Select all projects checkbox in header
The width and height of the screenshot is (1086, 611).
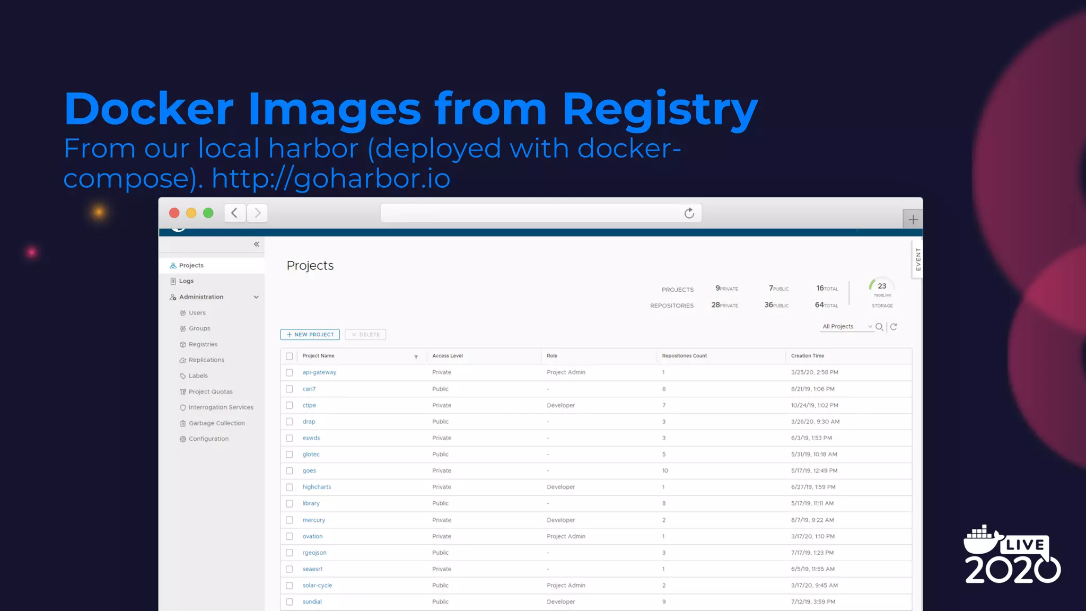290,356
